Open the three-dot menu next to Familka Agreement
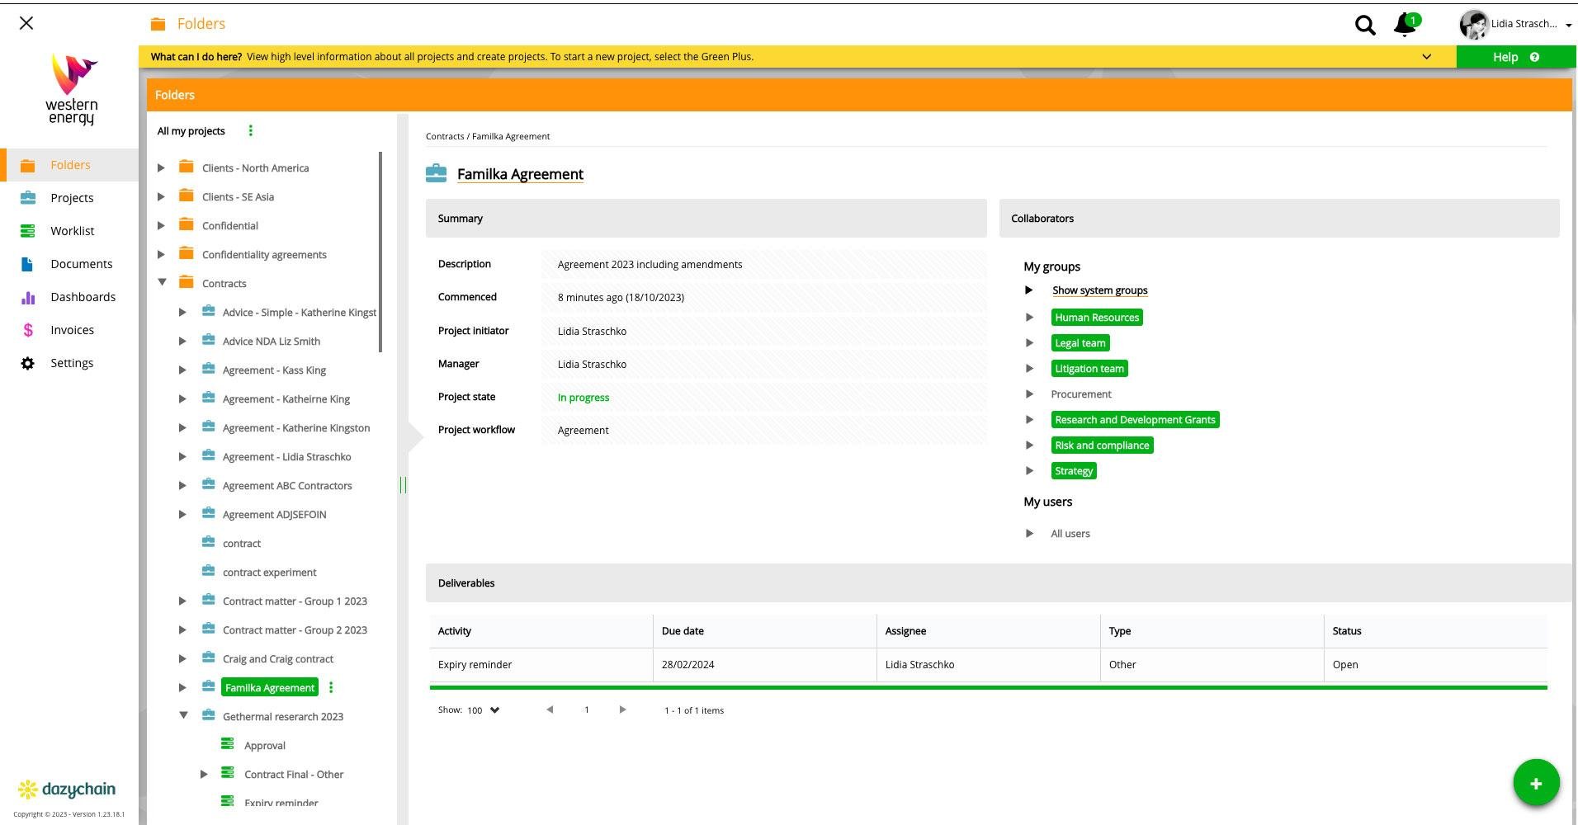The image size is (1578, 825). click(331, 687)
